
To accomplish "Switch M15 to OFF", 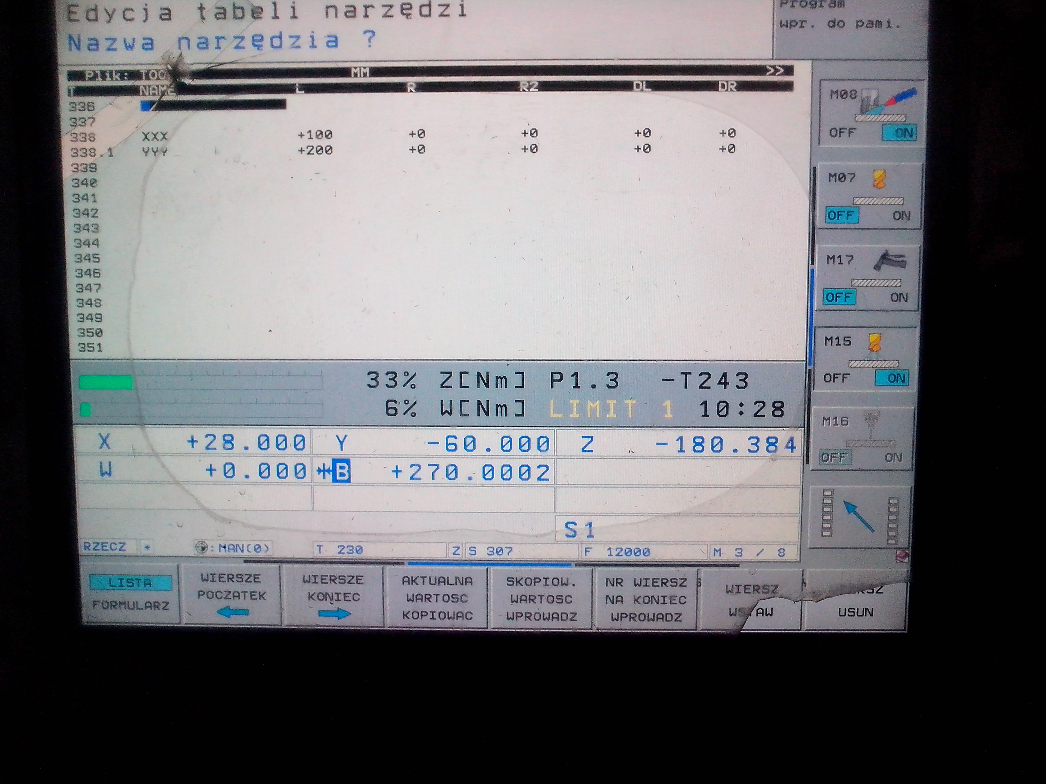I will tap(836, 378).
